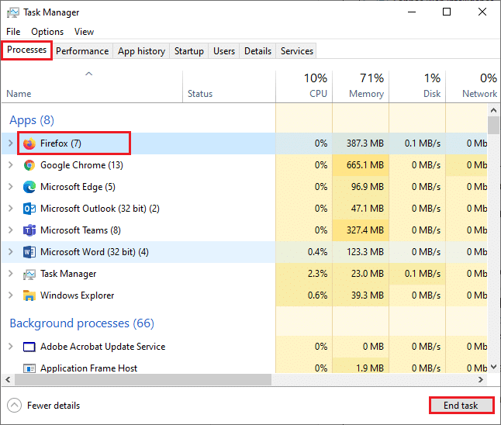
Task: Expand the Microsoft Teams process group
Action: click(11, 230)
